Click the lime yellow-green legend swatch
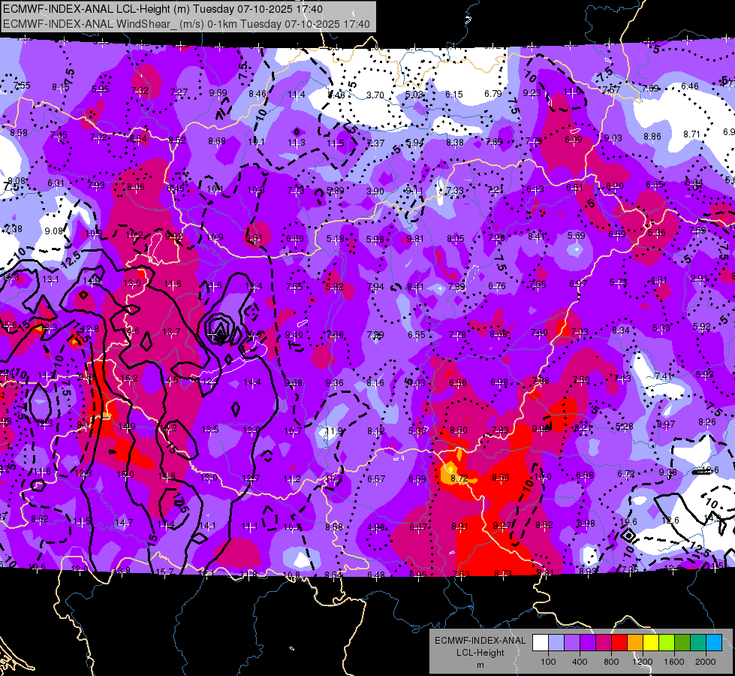Screen dimensions: 735x676 pos(667,643)
